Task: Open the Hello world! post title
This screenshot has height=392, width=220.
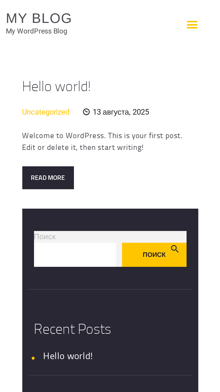Action: pyautogui.click(x=56, y=86)
